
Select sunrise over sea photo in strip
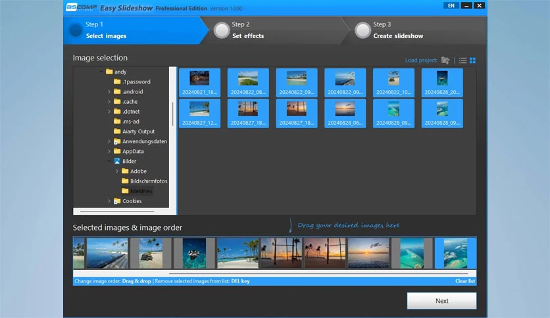[x=368, y=253]
